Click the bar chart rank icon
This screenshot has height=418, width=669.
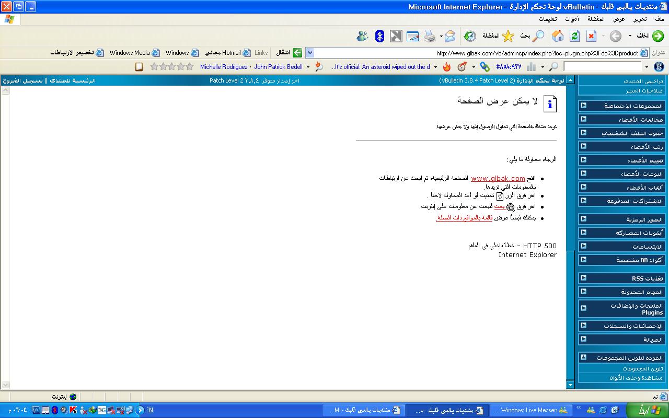(532, 67)
